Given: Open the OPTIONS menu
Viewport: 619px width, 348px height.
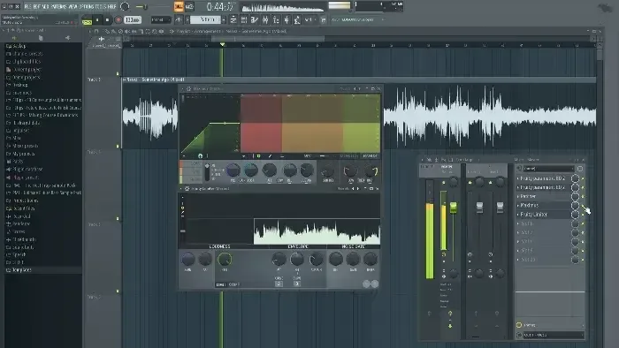Looking at the screenshot, I should coord(88,6).
